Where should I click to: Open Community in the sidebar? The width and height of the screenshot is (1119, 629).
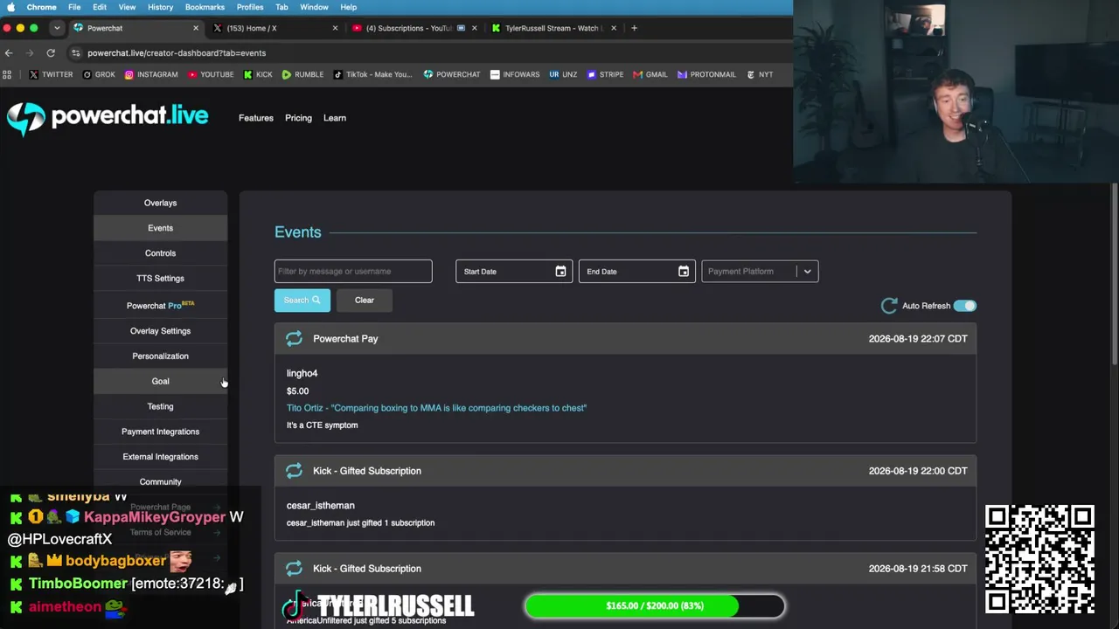pyautogui.click(x=160, y=482)
